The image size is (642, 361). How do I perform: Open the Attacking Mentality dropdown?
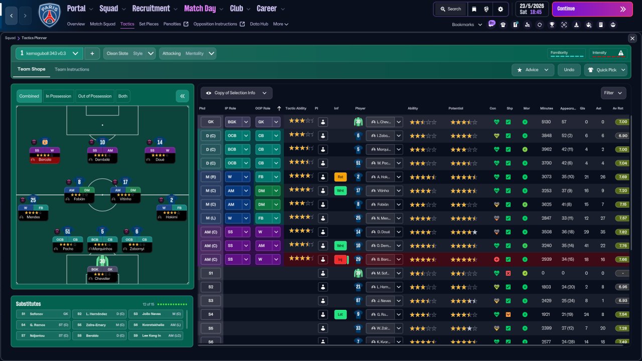[188, 54]
